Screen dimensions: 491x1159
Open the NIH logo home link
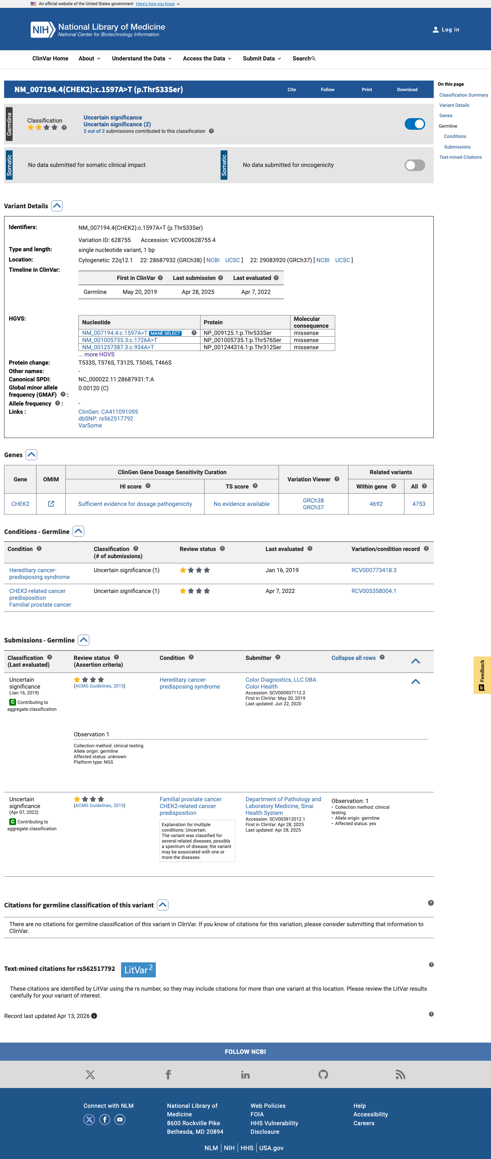click(98, 30)
